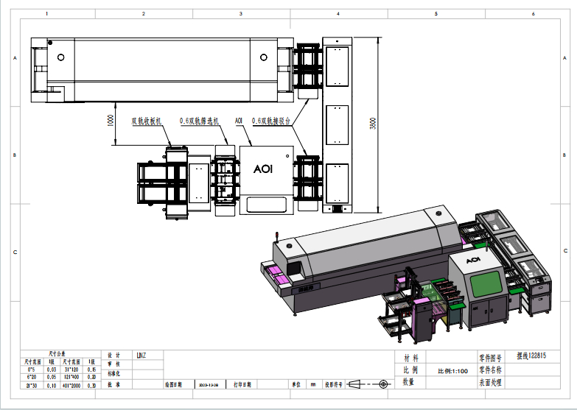Click the small AOI callout label
This screenshot has width=577, height=410.
[239, 120]
